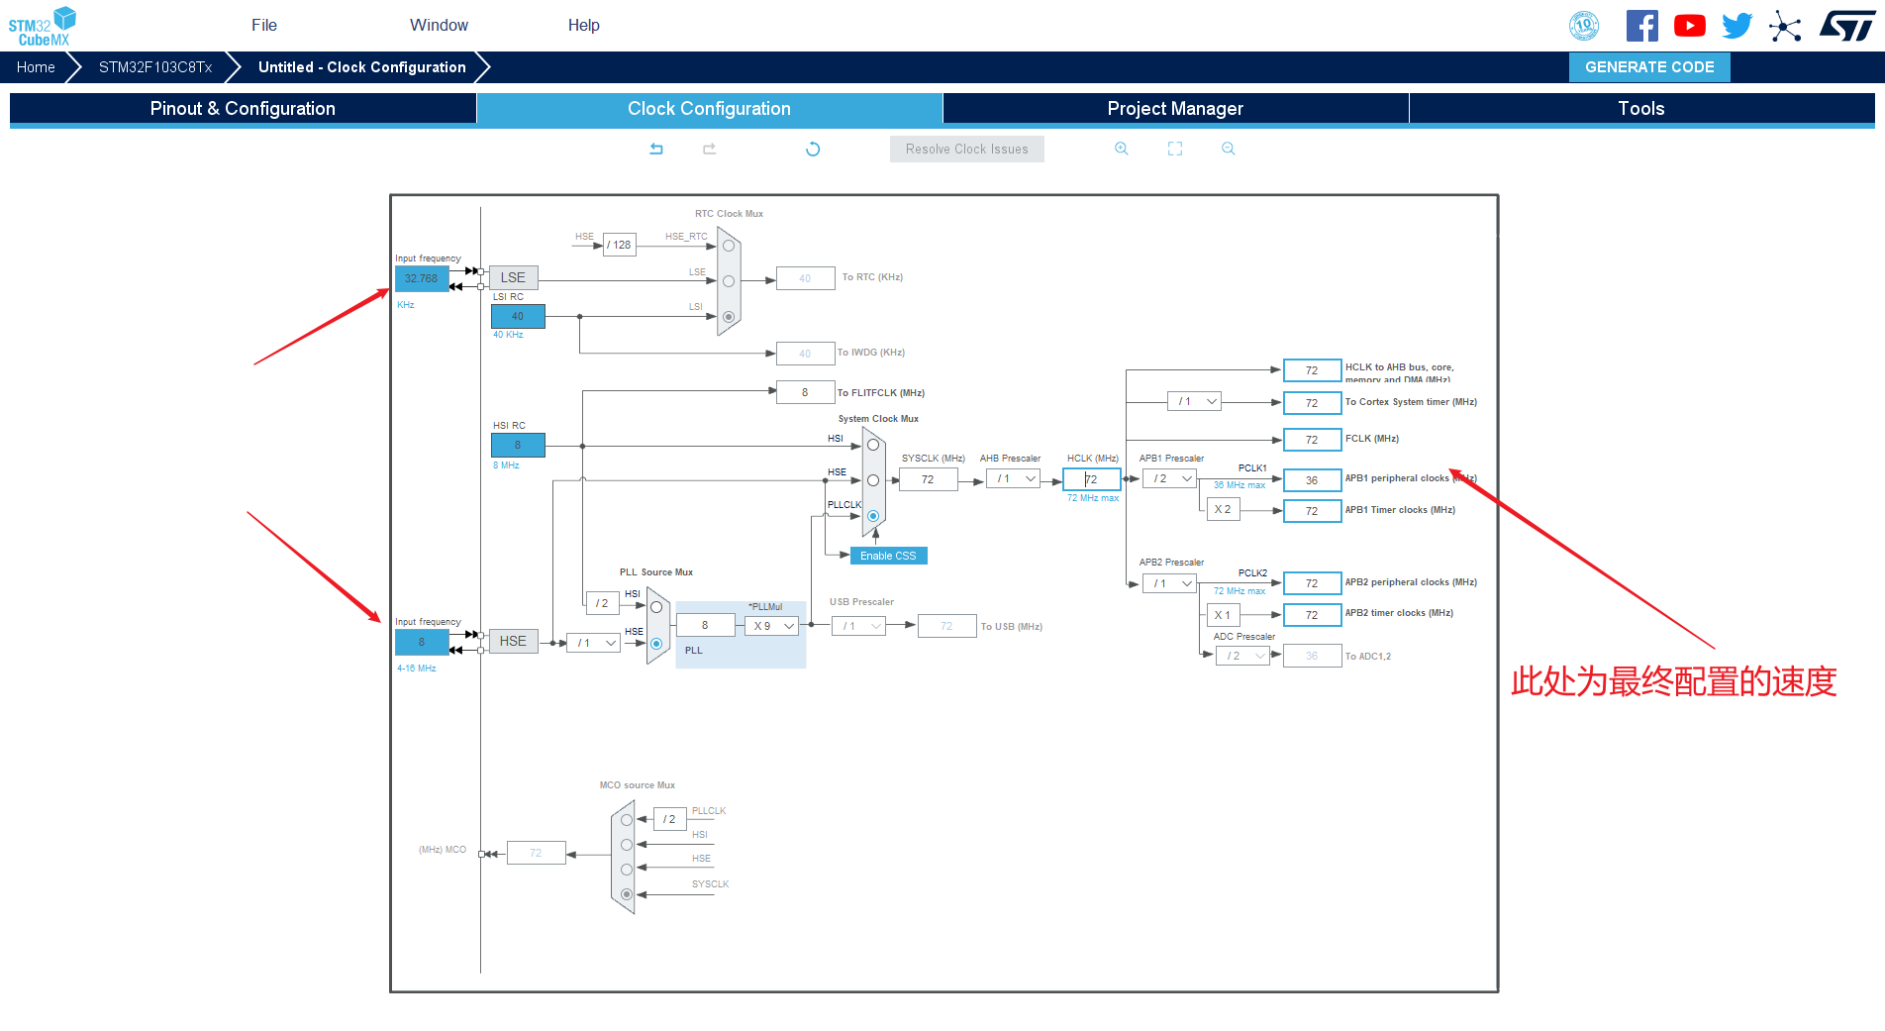Open the Facebook icon link
The image size is (1885, 1031).
(x=1642, y=26)
